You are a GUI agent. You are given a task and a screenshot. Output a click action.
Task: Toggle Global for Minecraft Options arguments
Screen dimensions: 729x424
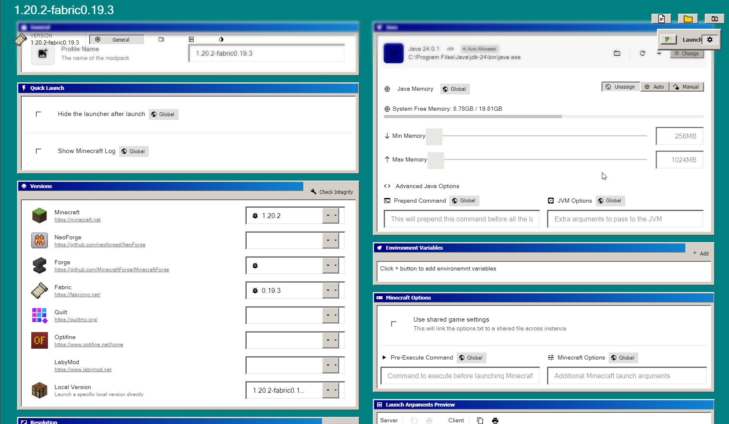click(x=623, y=358)
